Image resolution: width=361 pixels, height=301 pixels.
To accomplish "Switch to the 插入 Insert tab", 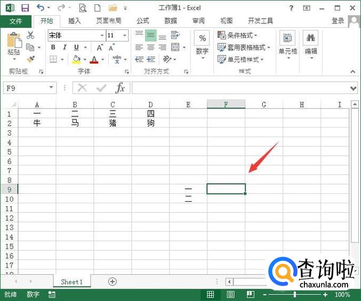I will (75, 21).
